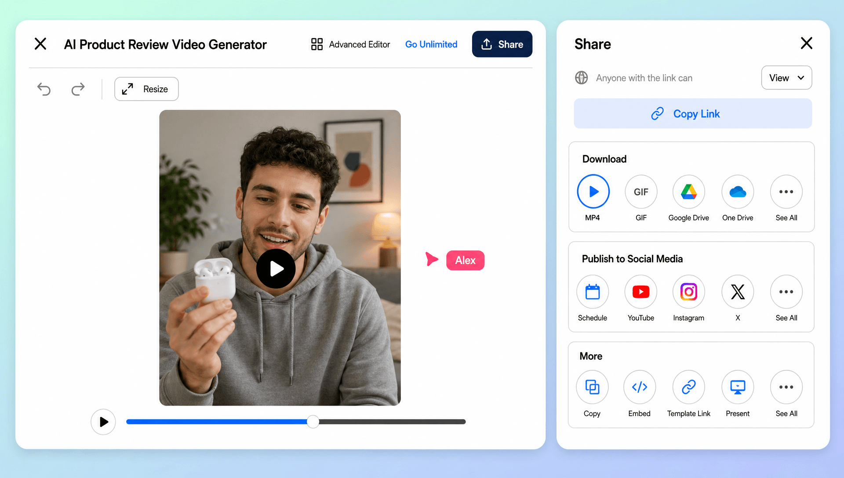The height and width of the screenshot is (478, 844).
Task: Publish to X
Action: [738, 292]
